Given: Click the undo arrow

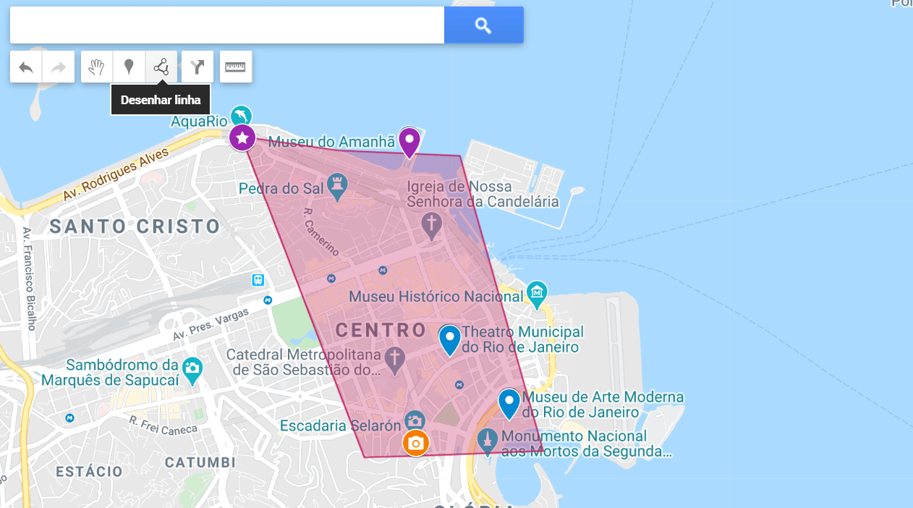Looking at the screenshot, I should coord(25,66).
